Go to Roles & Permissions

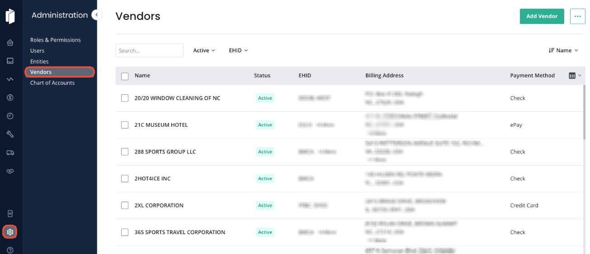pyautogui.click(x=56, y=40)
